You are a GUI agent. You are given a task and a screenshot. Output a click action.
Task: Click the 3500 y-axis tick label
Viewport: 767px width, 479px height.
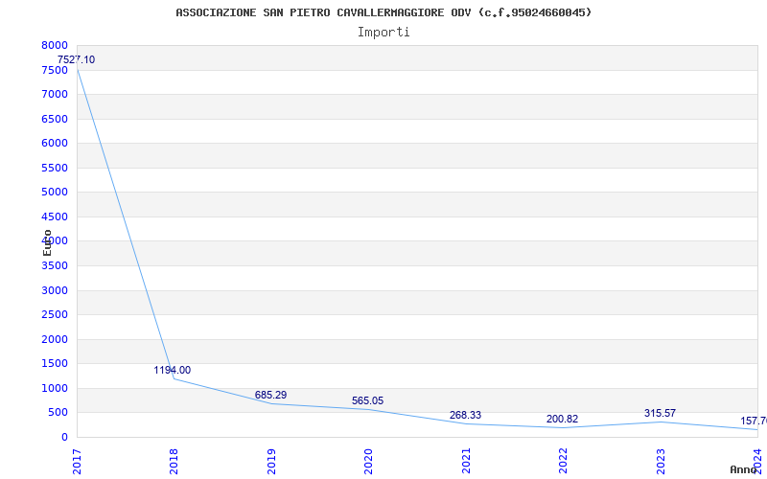(x=55, y=265)
